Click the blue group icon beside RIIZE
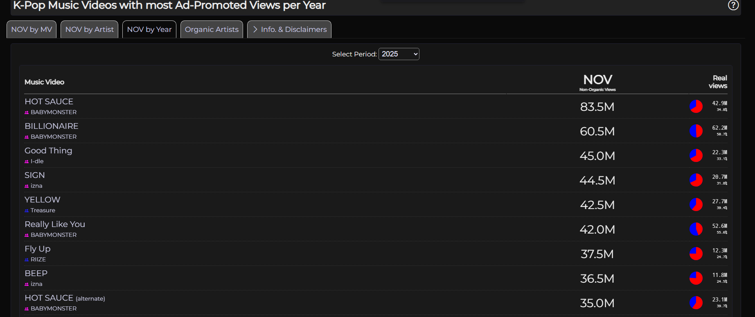The height and width of the screenshot is (317, 755). tap(27, 260)
